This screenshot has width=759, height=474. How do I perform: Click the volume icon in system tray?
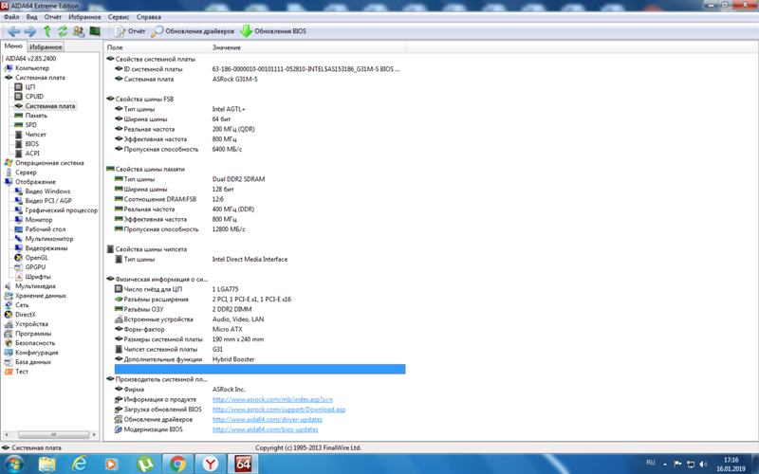coord(703,464)
